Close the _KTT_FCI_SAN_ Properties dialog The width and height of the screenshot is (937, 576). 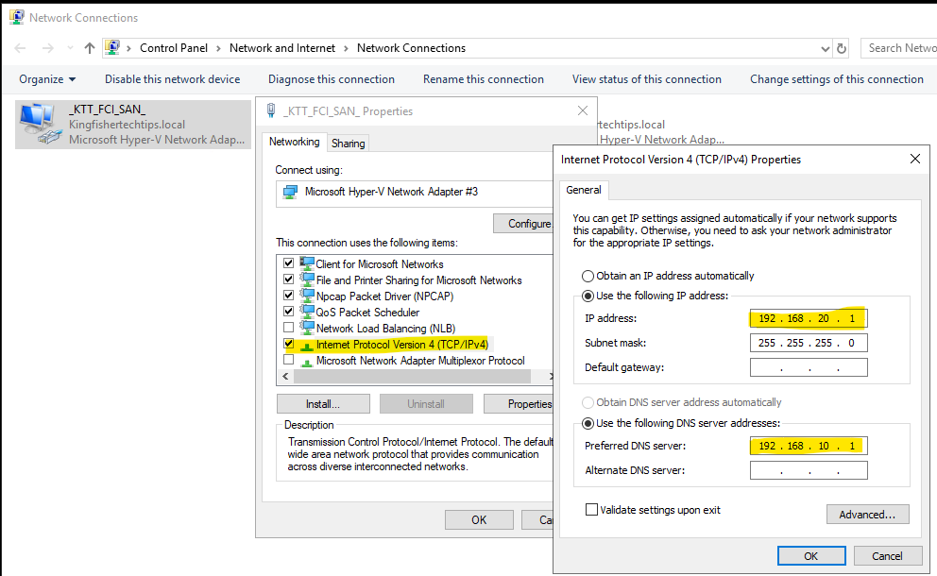(583, 110)
